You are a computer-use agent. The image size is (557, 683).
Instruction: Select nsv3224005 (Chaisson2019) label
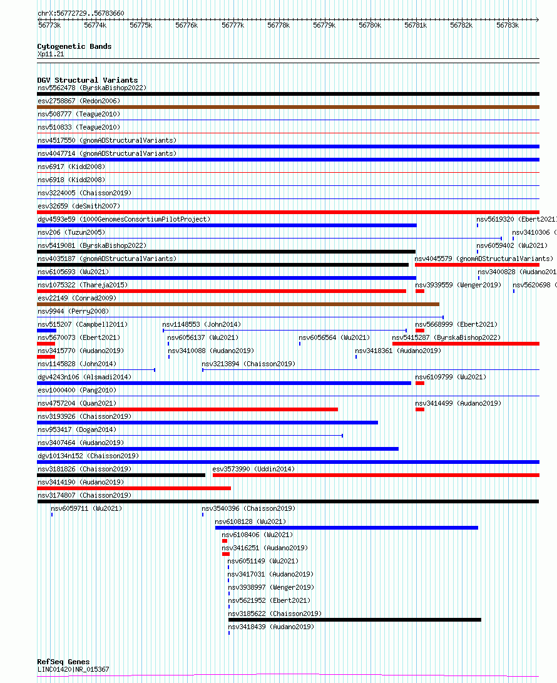pos(84,193)
